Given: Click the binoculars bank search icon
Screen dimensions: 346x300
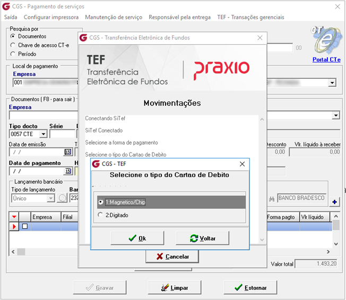Looking at the screenshot, I should click(272, 199).
